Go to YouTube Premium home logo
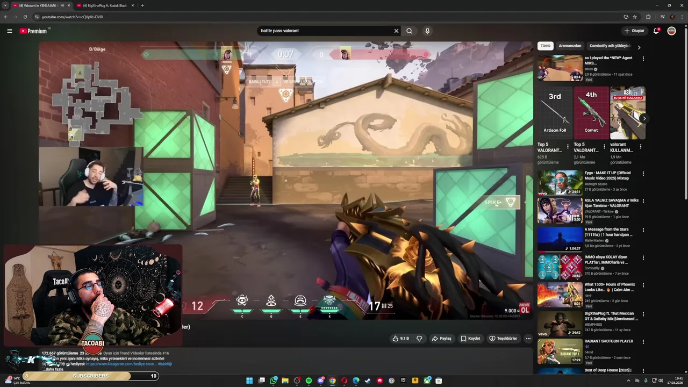 pos(33,31)
